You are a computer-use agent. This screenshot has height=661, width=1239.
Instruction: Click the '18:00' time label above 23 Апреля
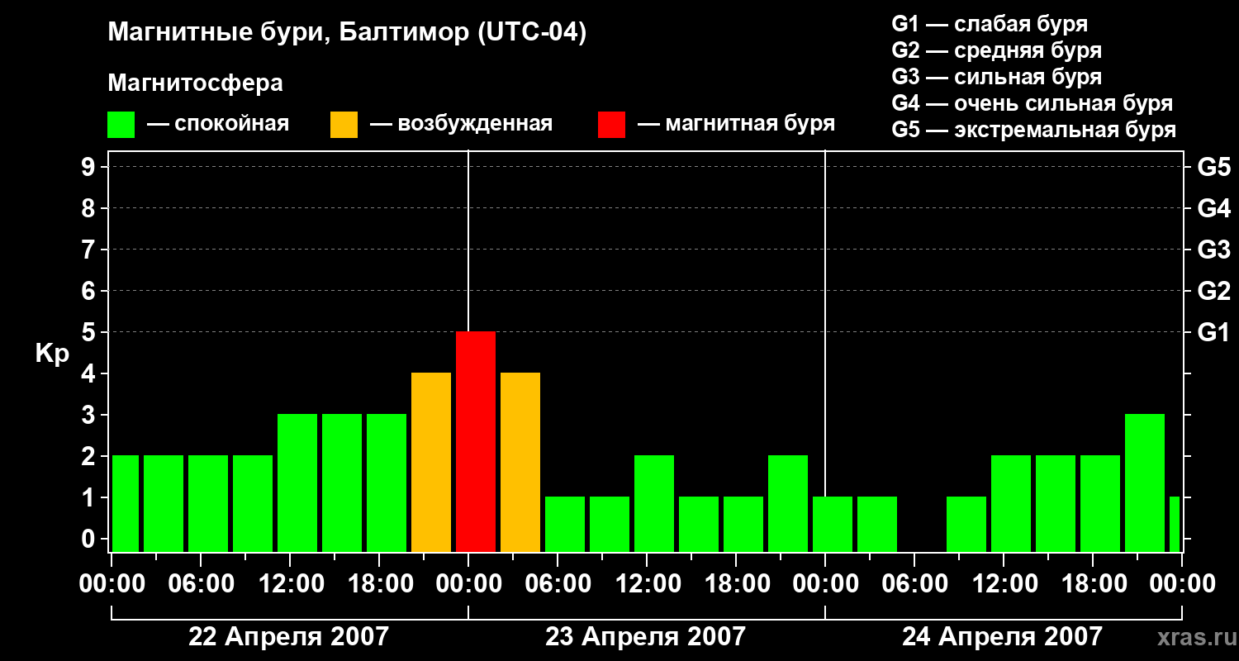point(737,584)
